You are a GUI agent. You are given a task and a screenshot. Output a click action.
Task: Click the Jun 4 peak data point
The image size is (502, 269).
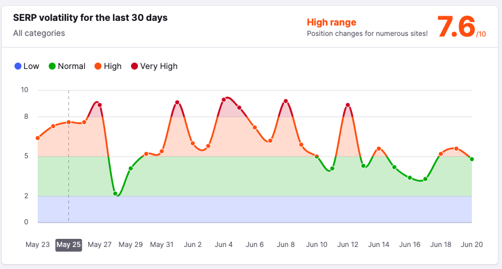(x=224, y=100)
